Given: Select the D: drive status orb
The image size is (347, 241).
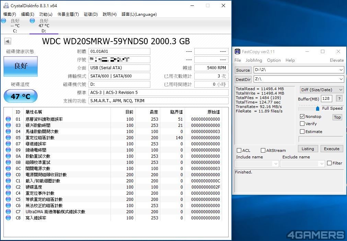Looking at the screenshot, I should tap(32, 21).
